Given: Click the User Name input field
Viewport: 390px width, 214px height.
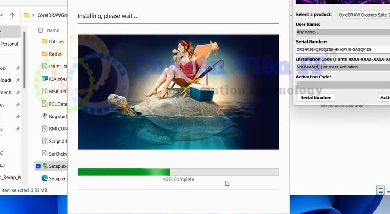Looking at the screenshot, I should click(x=342, y=32).
